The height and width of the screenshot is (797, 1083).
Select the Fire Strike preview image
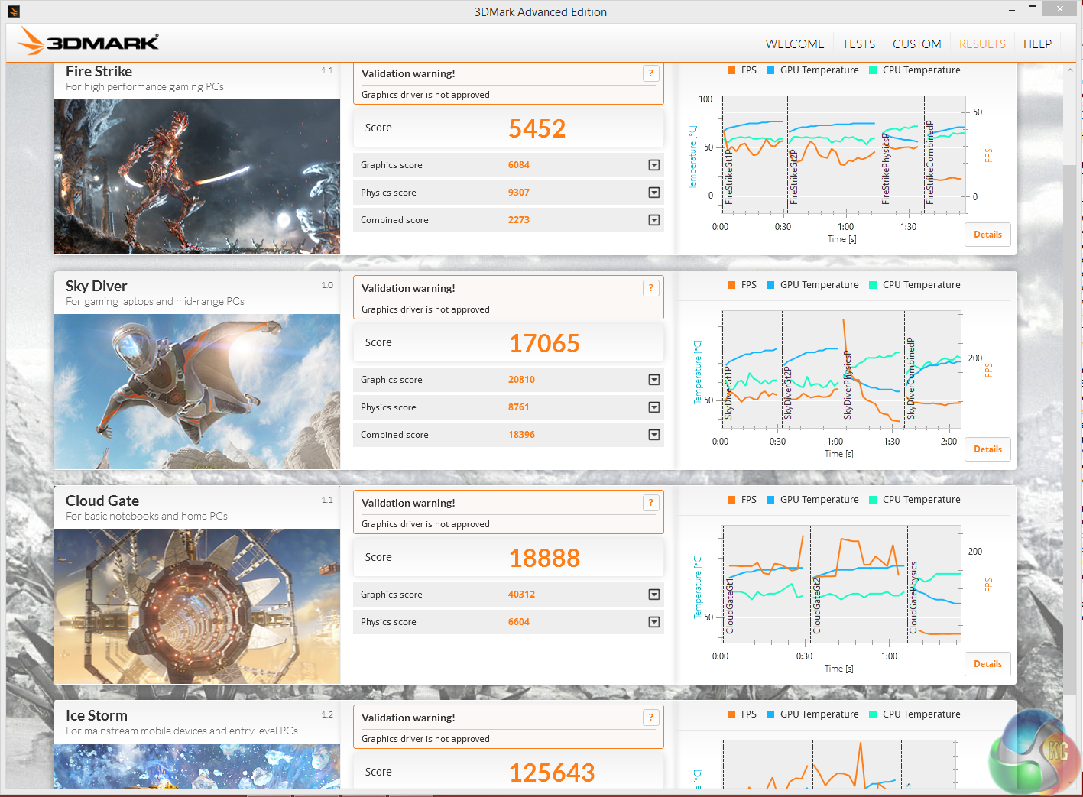pos(197,177)
